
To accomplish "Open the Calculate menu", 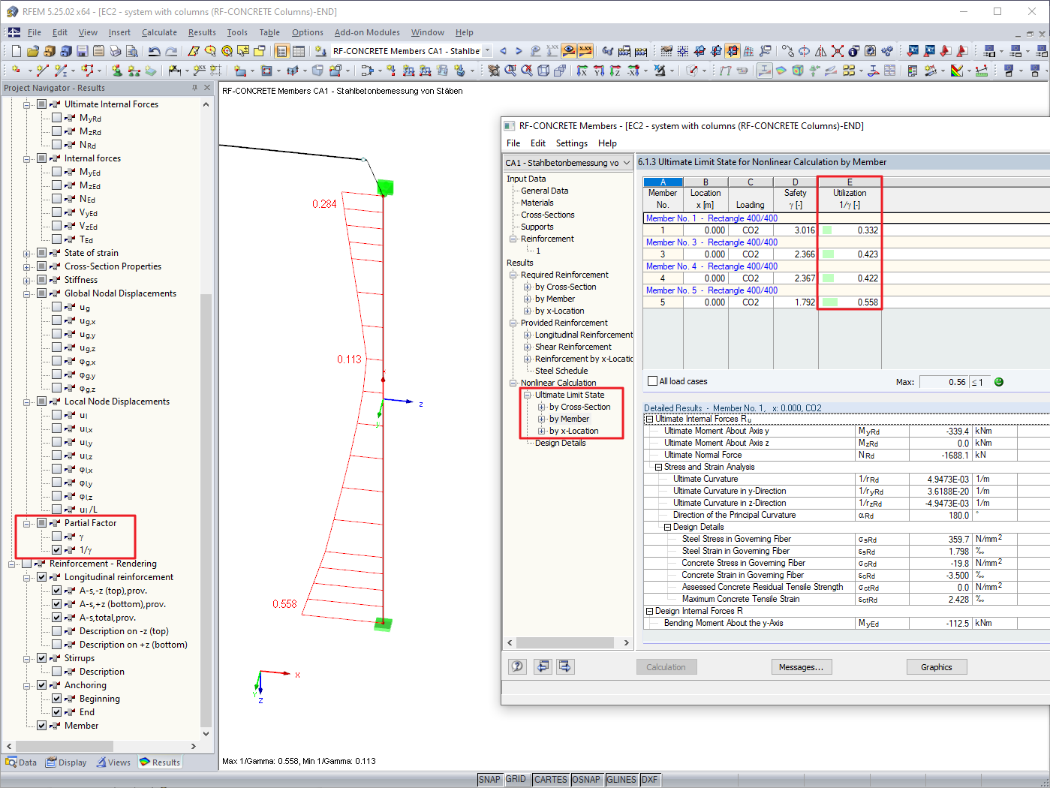I will [x=159, y=32].
